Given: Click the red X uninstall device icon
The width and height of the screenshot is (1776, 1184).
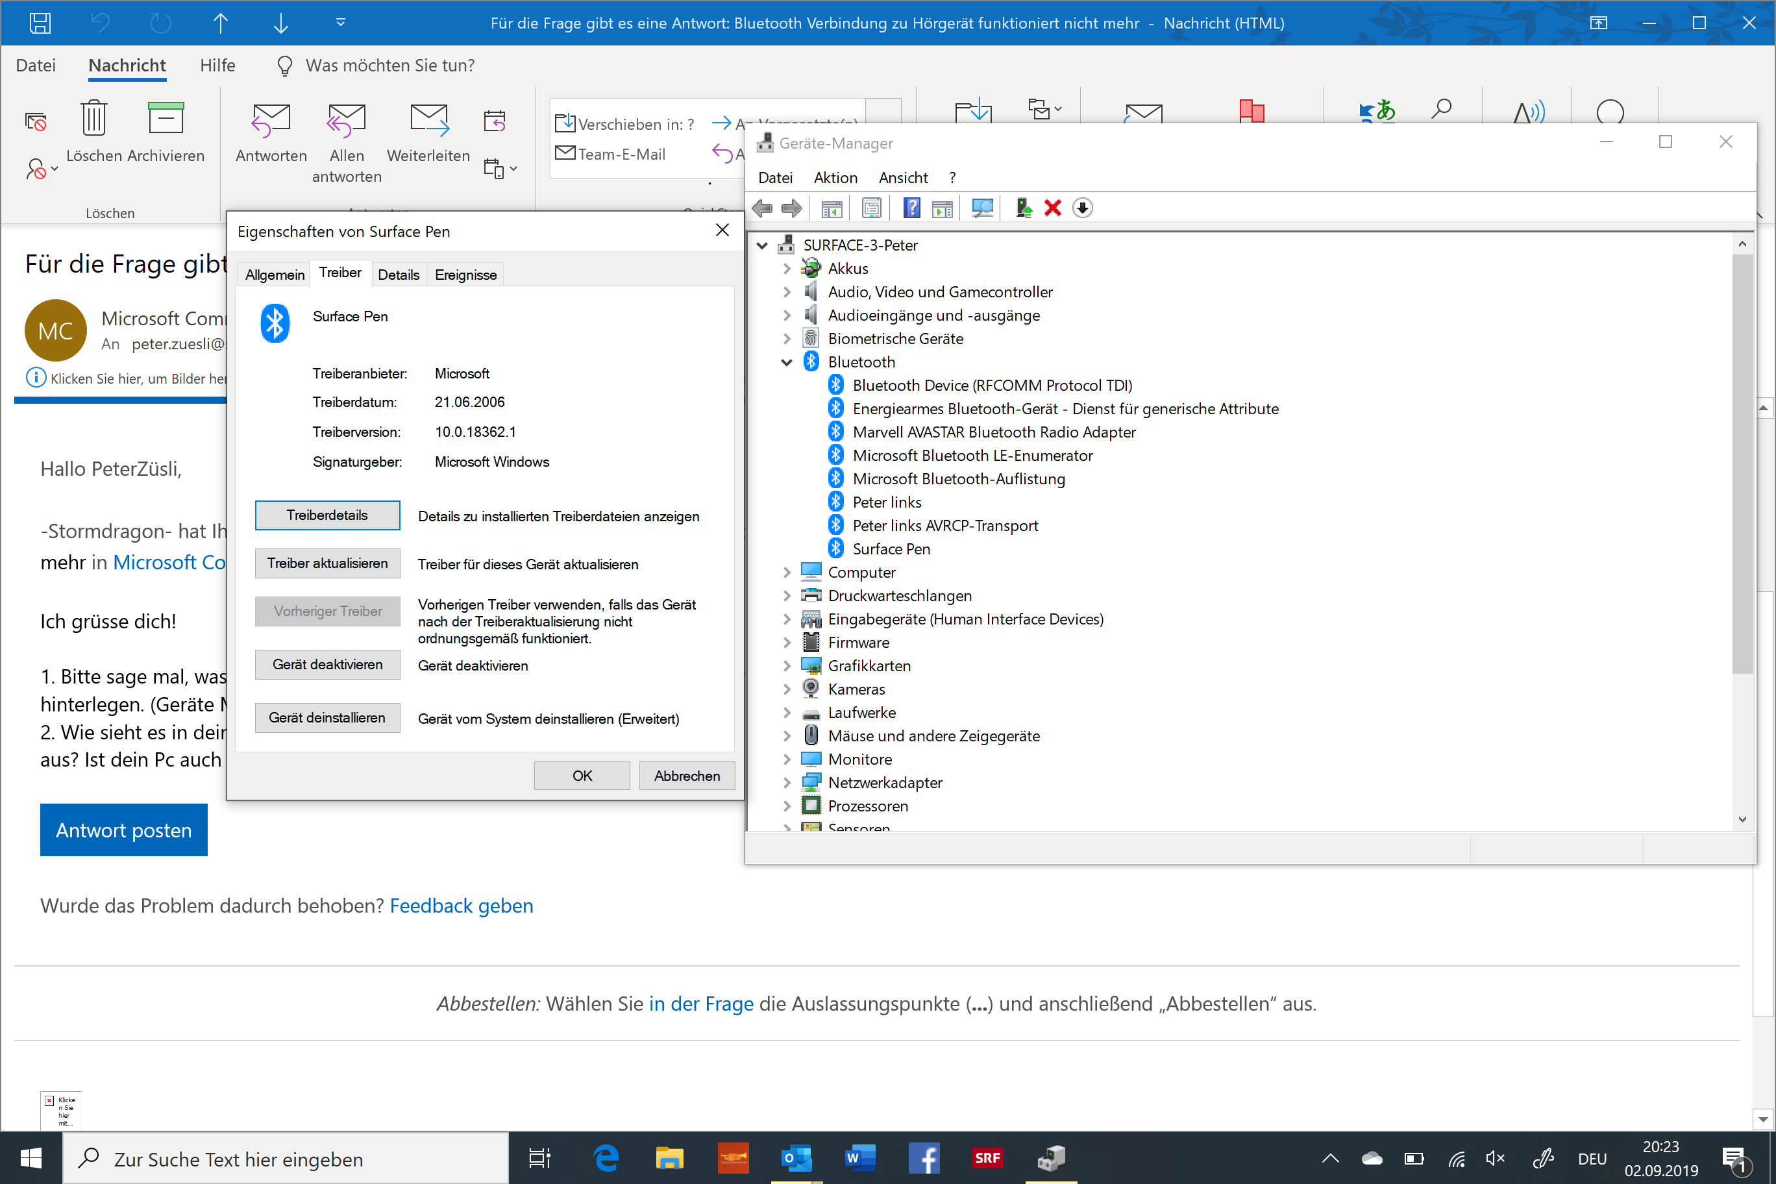Looking at the screenshot, I should pyautogui.click(x=1053, y=208).
